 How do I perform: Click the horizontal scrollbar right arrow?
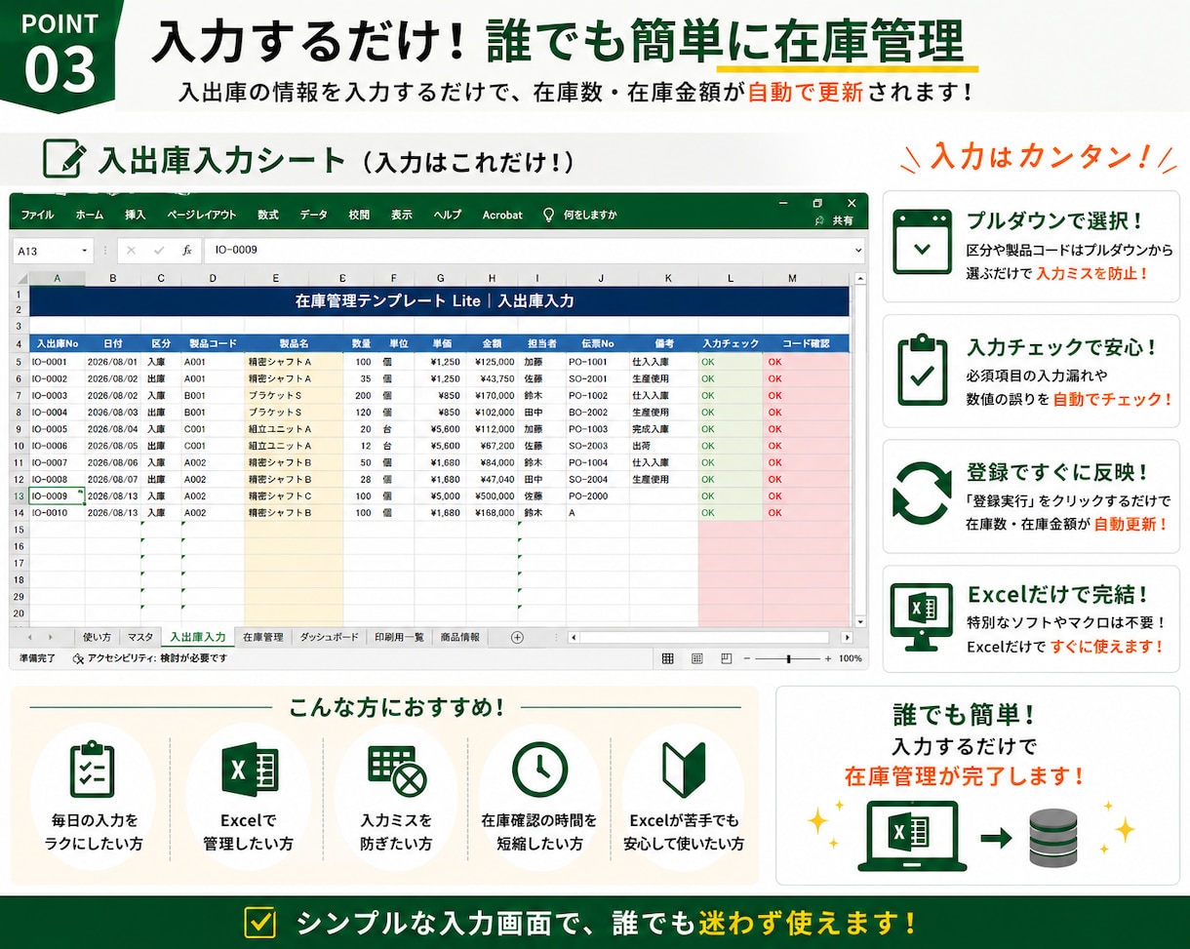tap(847, 637)
